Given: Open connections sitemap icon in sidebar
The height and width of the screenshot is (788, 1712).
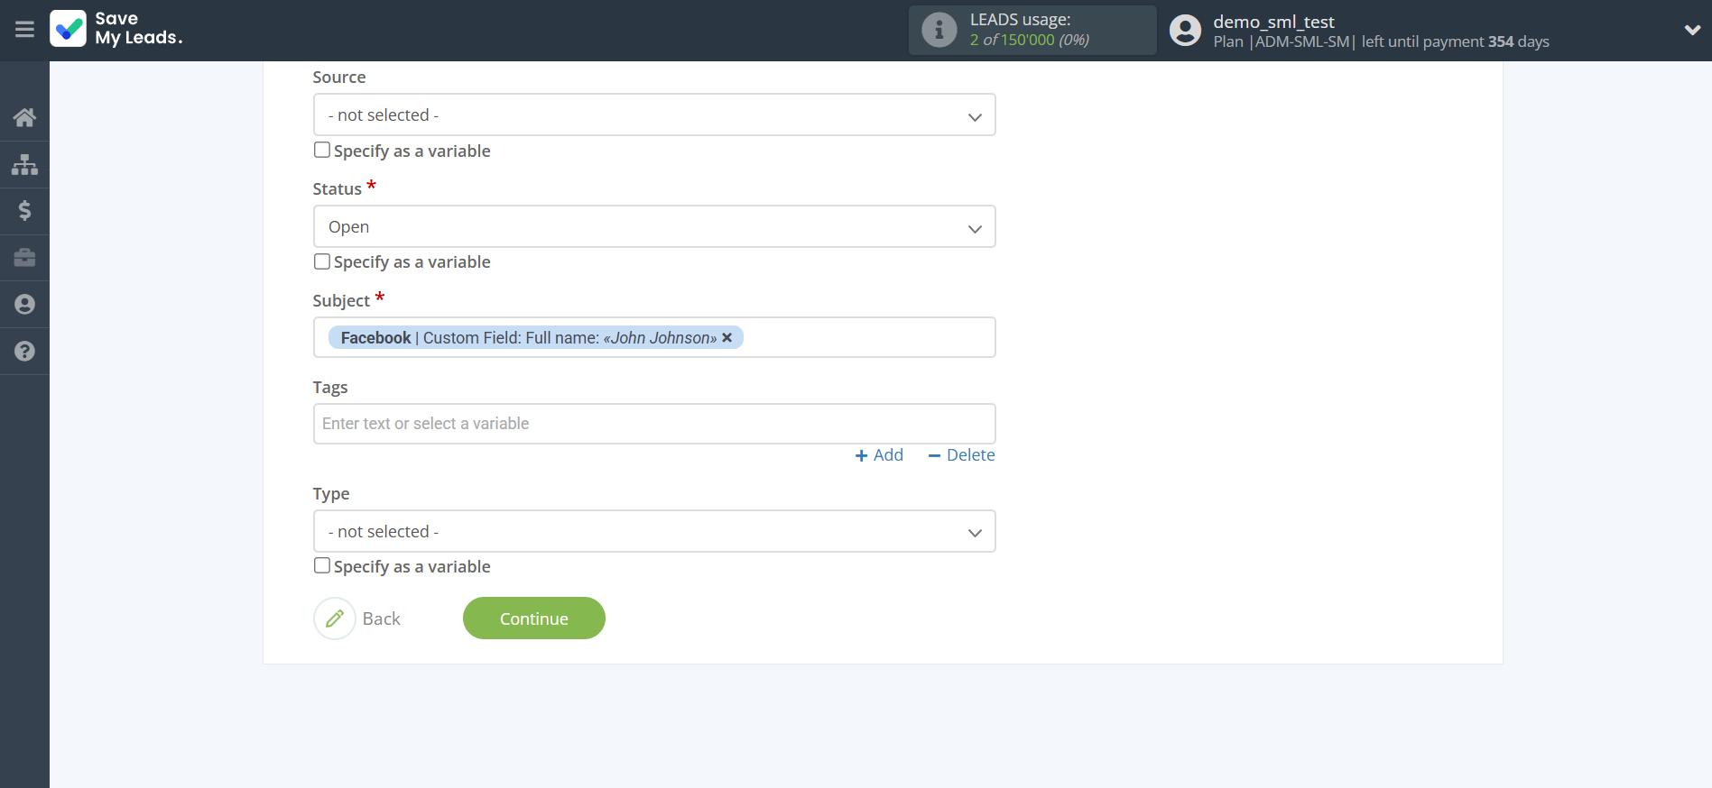Looking at the screenshot, I should [x=24, y=164].
